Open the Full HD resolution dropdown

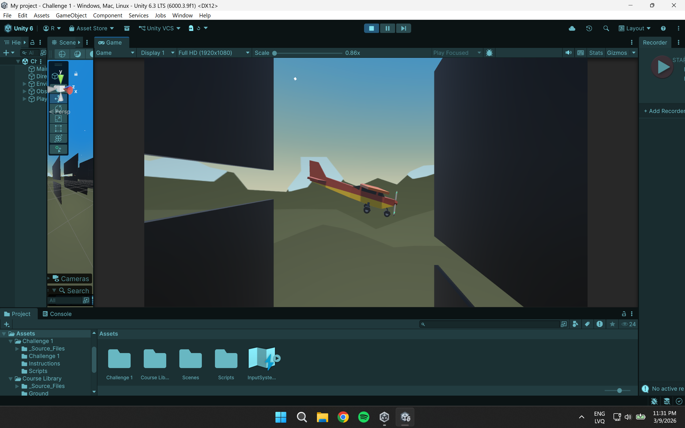tap(214, 53)
